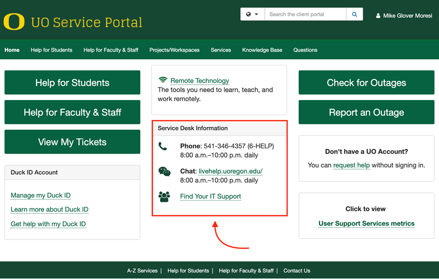Screen dimensions: 439x279
Task: Click the Report an Outage button
Action: (366, 112)
